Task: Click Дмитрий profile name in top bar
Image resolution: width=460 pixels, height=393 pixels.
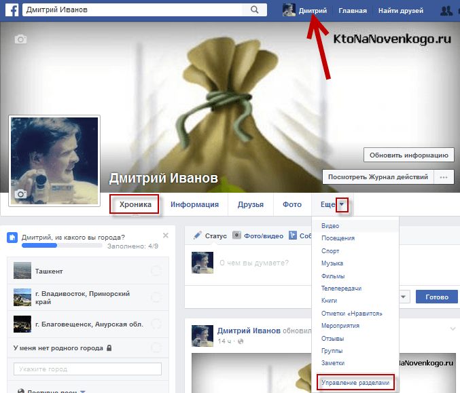Action: coord(313,11)
